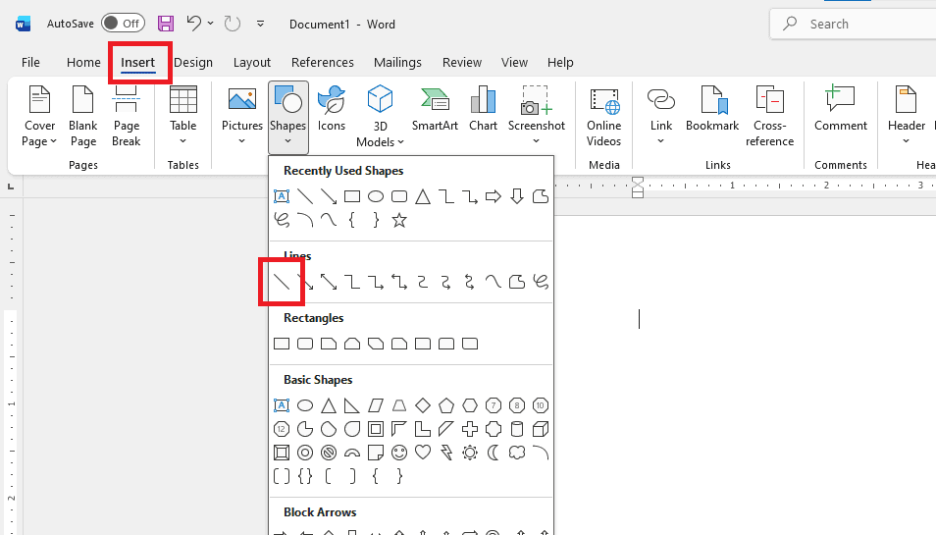Click the Search box
Image resolution: width=936 pixels, height=535 pixels.
(853, 24)
